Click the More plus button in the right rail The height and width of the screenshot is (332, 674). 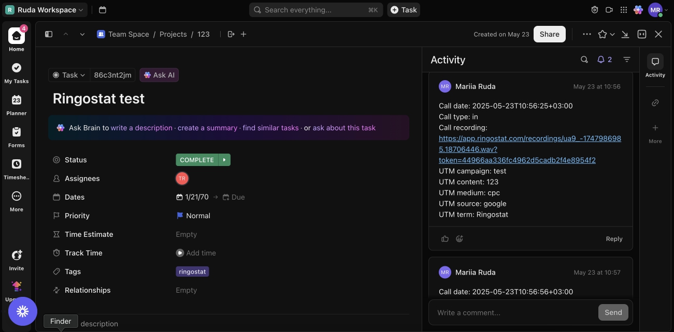(655, 132)
